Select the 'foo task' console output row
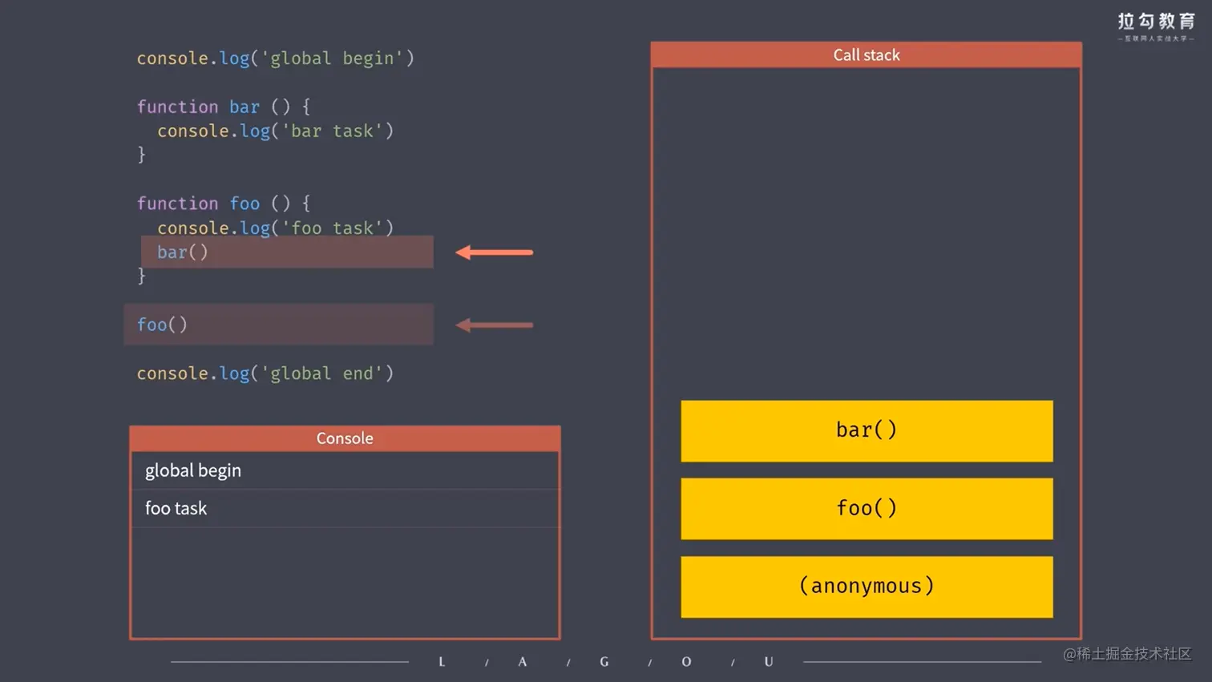 [345, 508]
